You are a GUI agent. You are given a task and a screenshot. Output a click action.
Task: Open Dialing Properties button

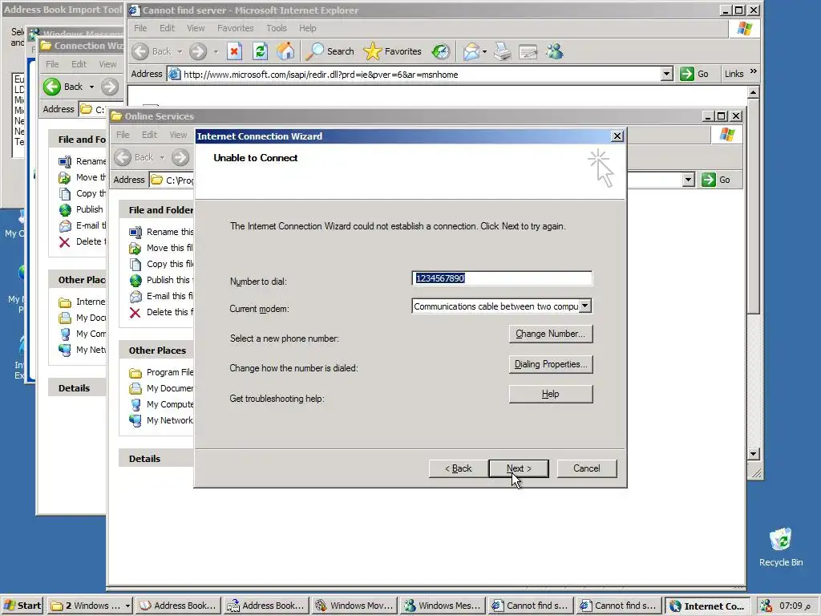[x=550, y=364]
